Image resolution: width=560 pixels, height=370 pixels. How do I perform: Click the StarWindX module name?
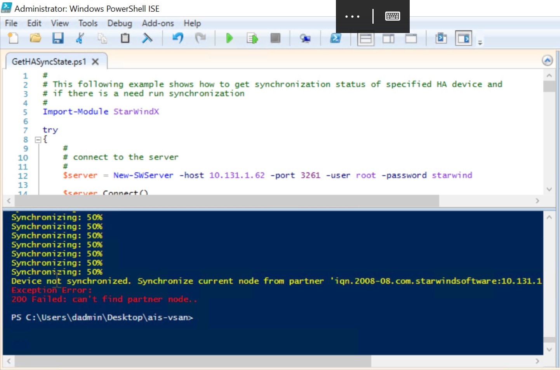[136, 112]
